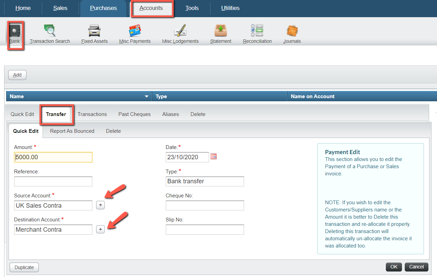Viewport: 437px width, 277px height.
Task: Open Transaction Search tool
Action: 49,31
